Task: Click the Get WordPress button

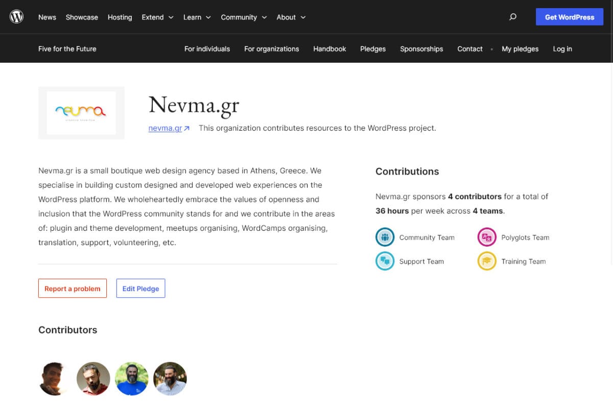Action: (x=570, y=17)
